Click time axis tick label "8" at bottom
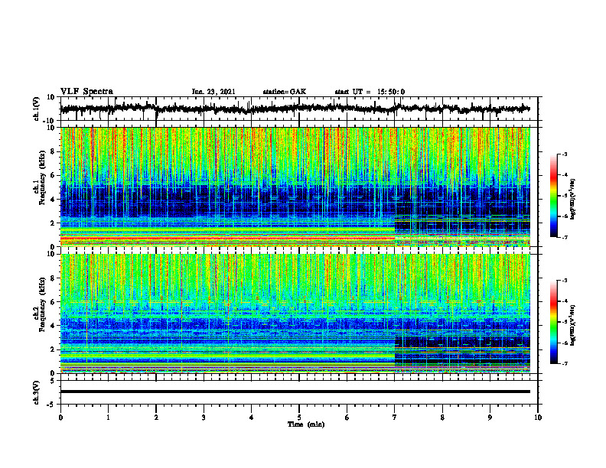The image size is (606, 468). coord(442,418)
